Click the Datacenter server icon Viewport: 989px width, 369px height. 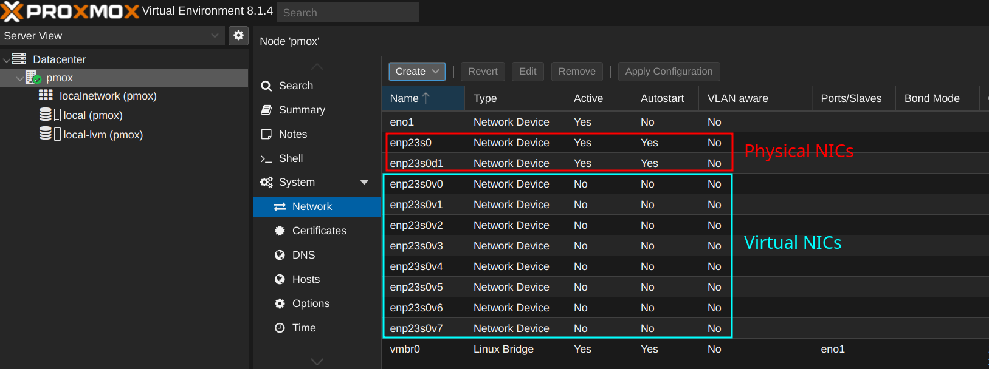coord(19,59)
